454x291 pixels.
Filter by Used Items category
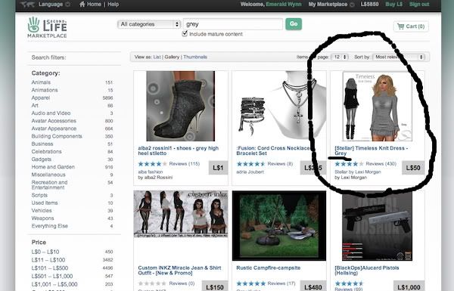[45, 203]
